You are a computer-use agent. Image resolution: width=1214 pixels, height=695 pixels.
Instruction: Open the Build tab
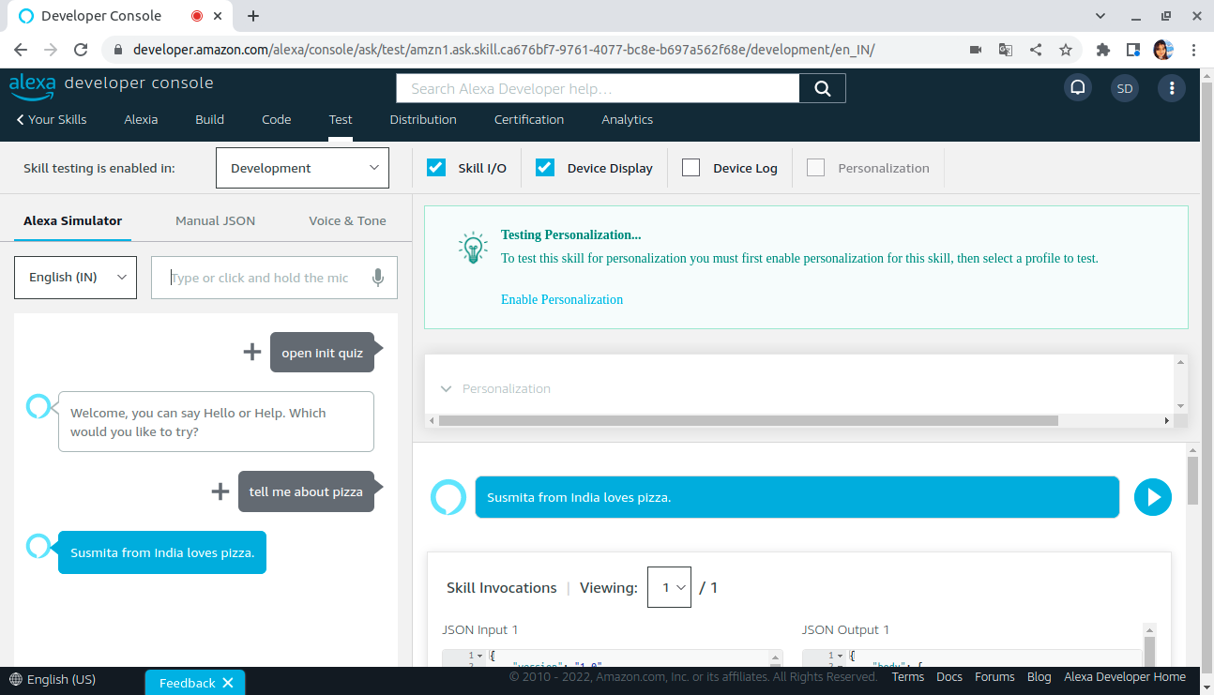coord(209,119)
